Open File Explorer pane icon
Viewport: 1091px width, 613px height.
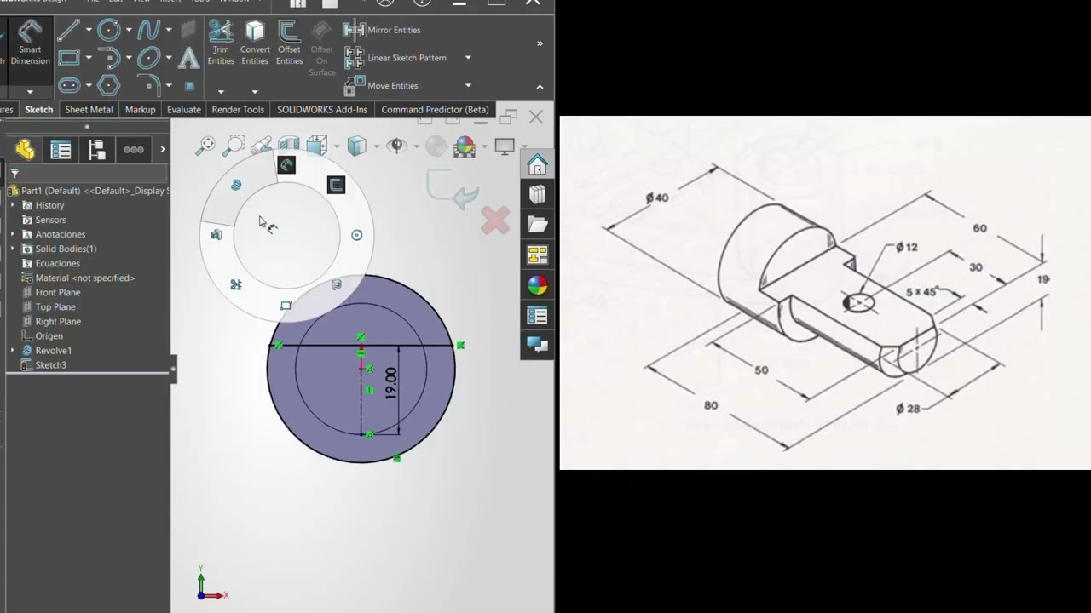pyautogui.click(x=537, y=225)
